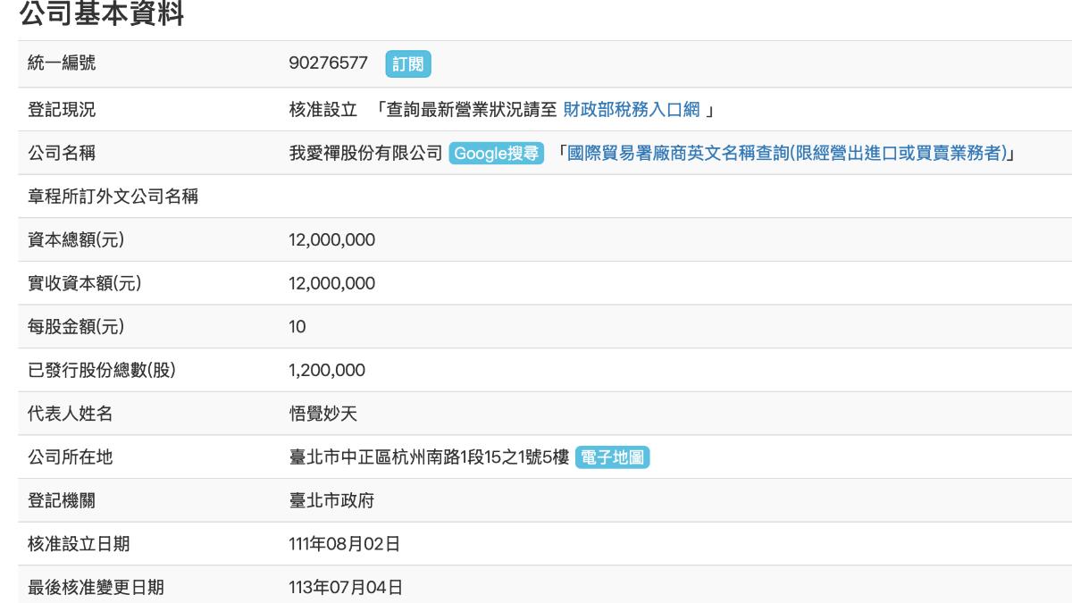Screen dimensions: 1072x603
Task: Click the 代表人姓名 label
Action: coord(71,415)
